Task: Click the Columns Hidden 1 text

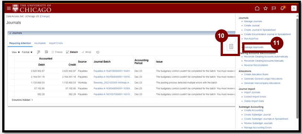Action: (x=22, y=100)
